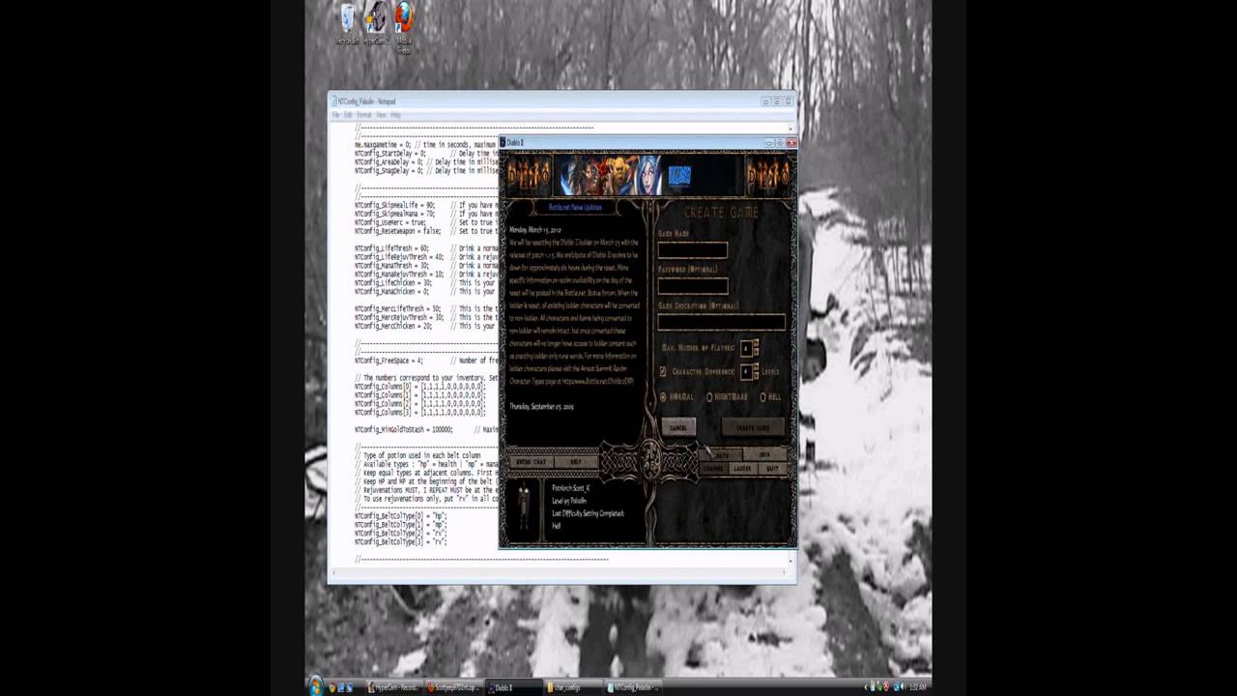
Task: Click the Cancel button in Create Game
Action: 678,427
